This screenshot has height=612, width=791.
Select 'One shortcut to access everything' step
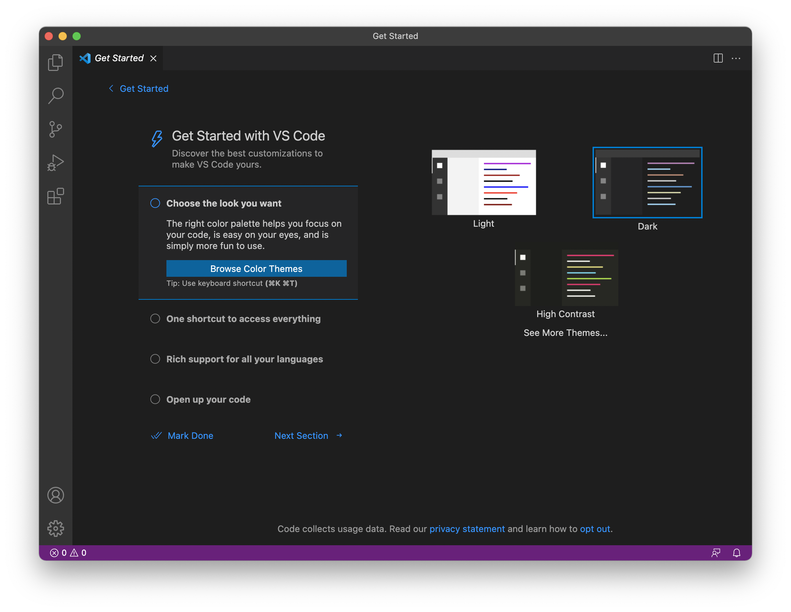click(243, 319)
